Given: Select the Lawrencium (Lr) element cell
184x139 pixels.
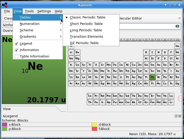Looking at the screenshot, I should coord(171,102).
